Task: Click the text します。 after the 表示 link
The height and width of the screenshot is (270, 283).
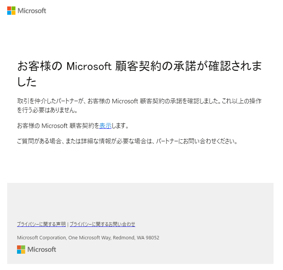Action: [x=120, y=126]
